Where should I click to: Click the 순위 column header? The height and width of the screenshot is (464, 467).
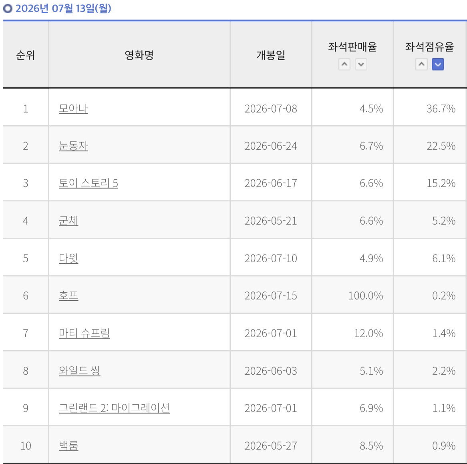26,55
